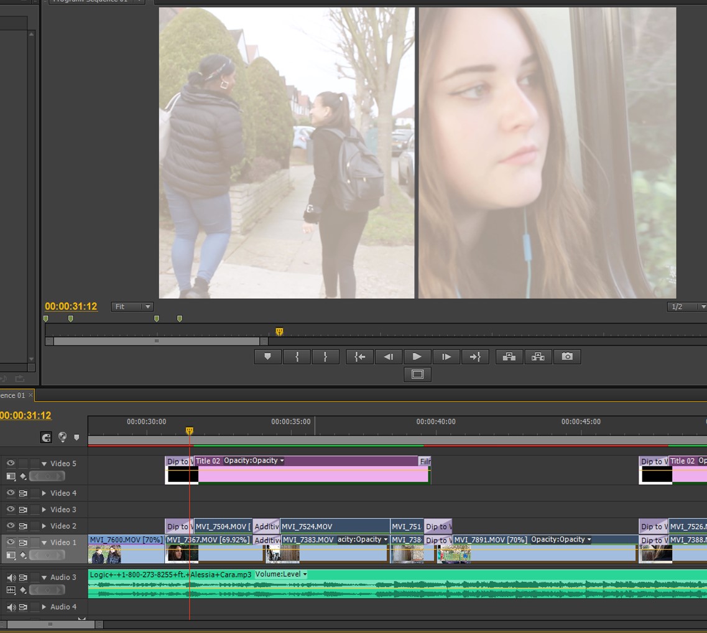Open the Fit zoom level dropdown

[132, 306]
